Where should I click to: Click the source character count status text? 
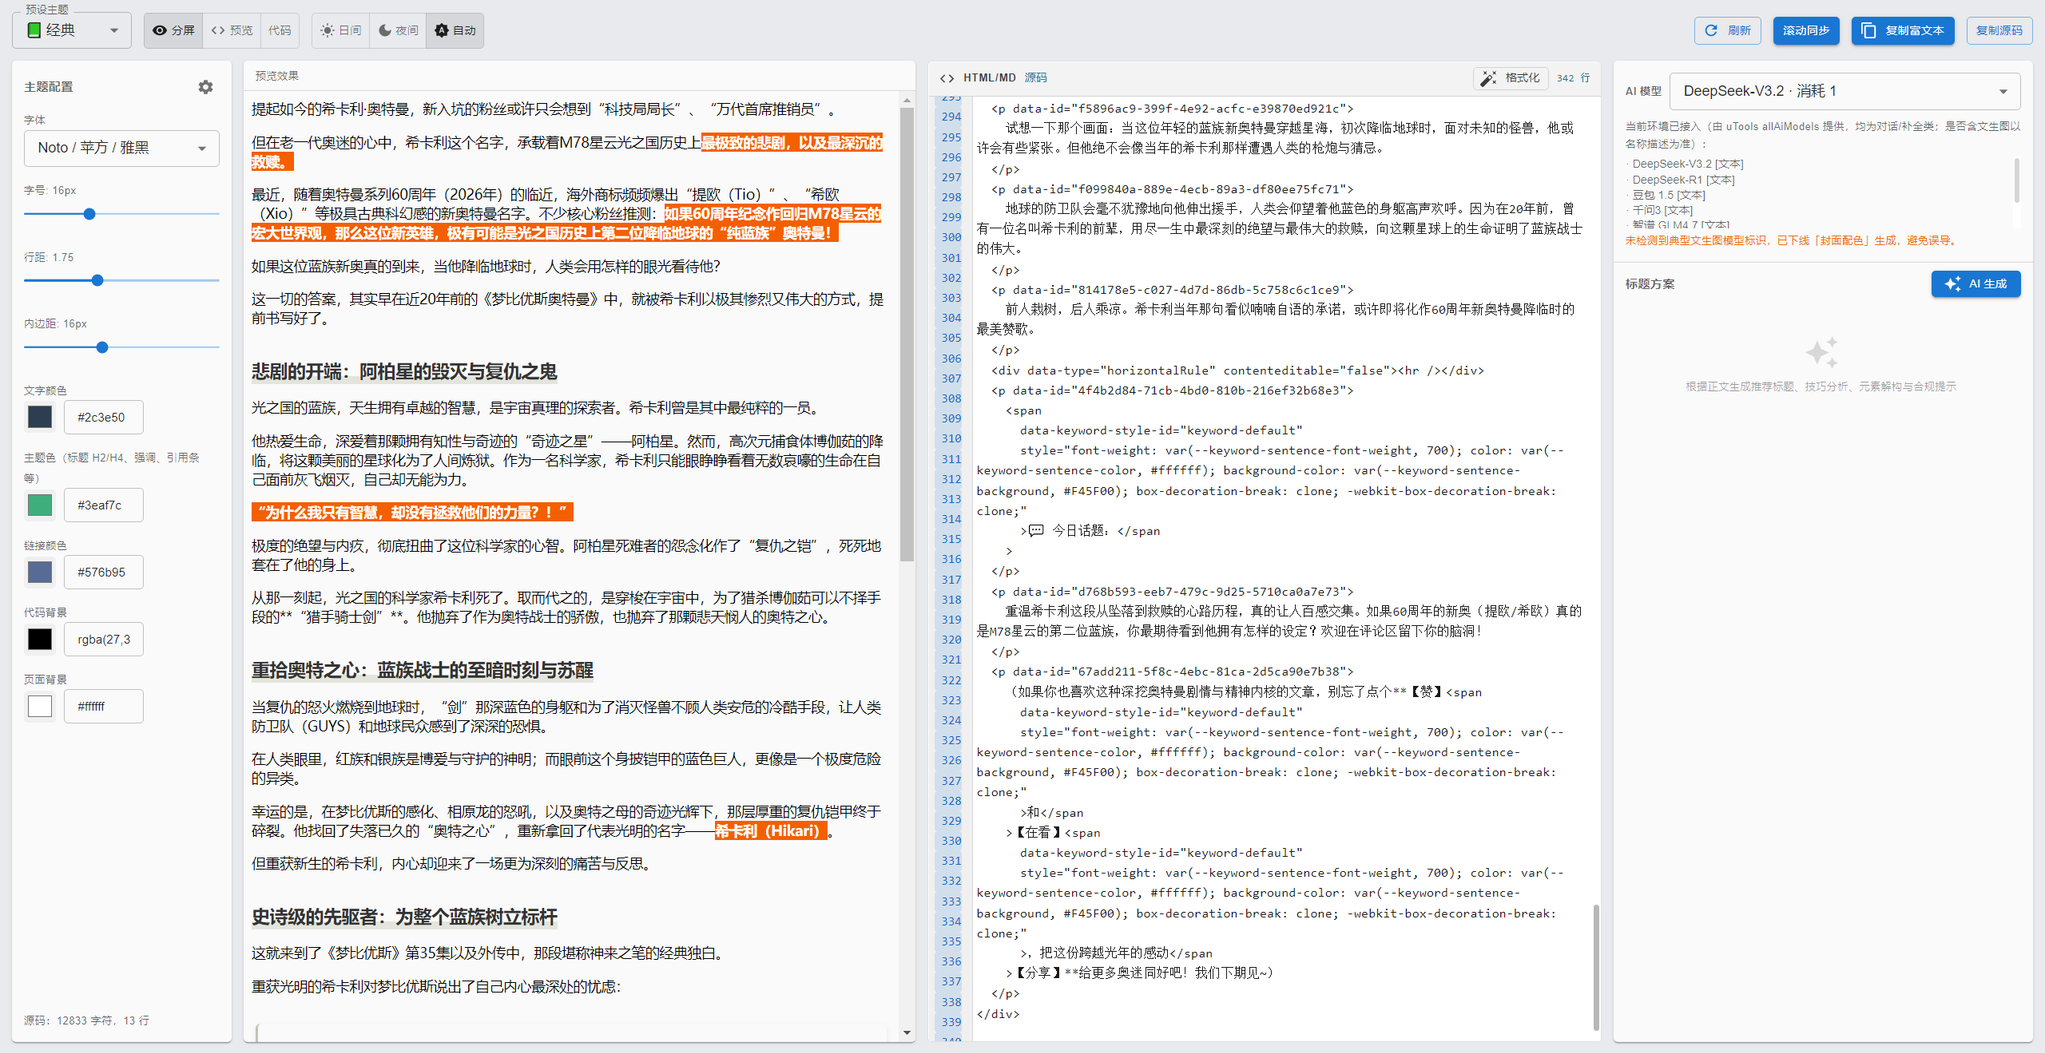(86, 1020)
